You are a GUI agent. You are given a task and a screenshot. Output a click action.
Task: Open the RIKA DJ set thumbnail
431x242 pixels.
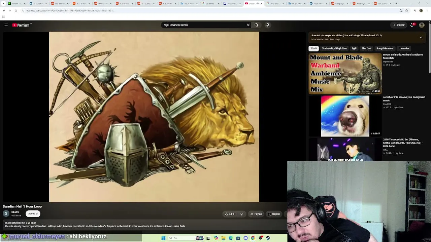tap(345, 150)
